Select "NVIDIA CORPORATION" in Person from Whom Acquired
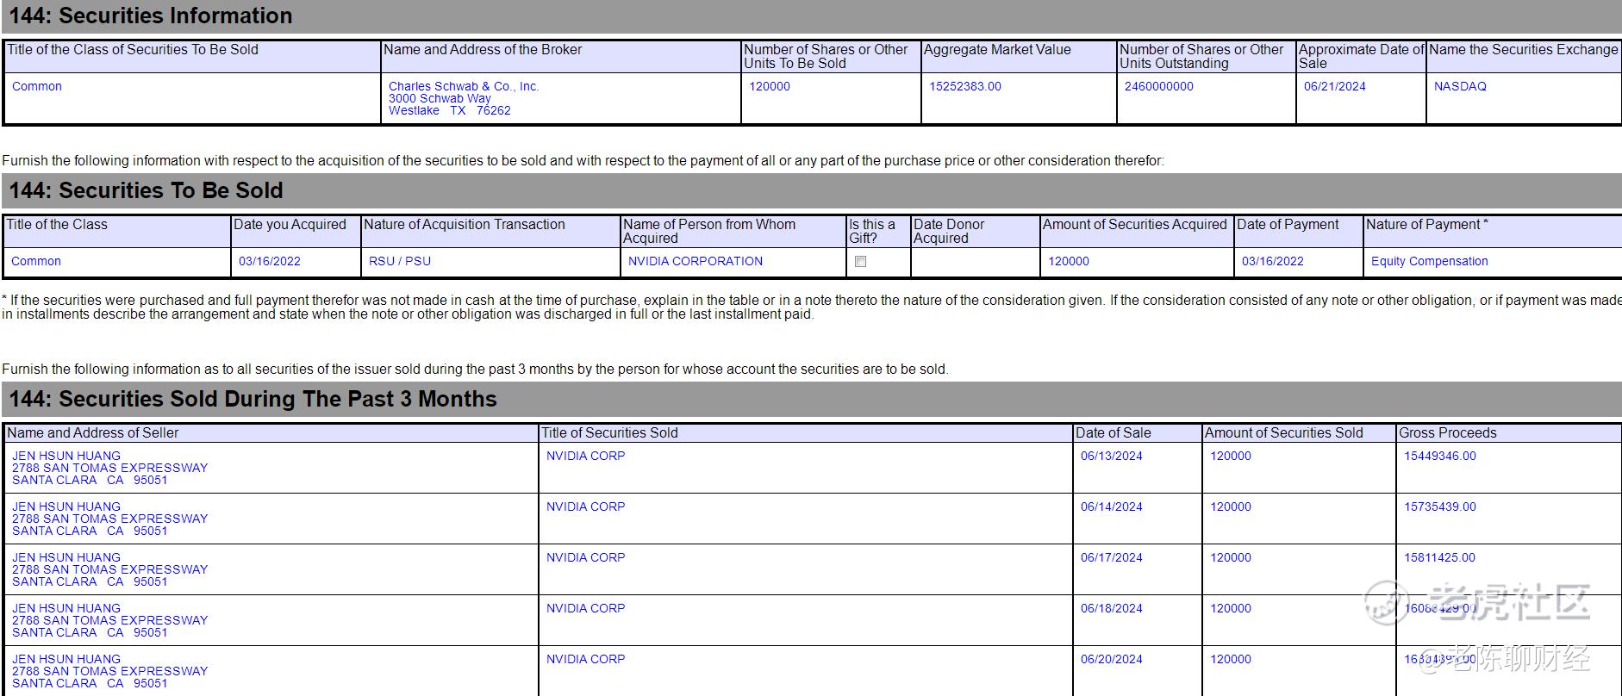The height and width of the screenshot is (696, 1622). click(x=696, y=261)
